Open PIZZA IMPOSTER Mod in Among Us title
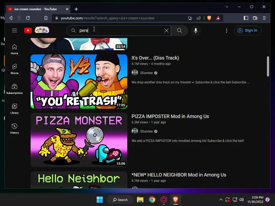The height and width of the screenshot is (206, 275). point(170,116)
